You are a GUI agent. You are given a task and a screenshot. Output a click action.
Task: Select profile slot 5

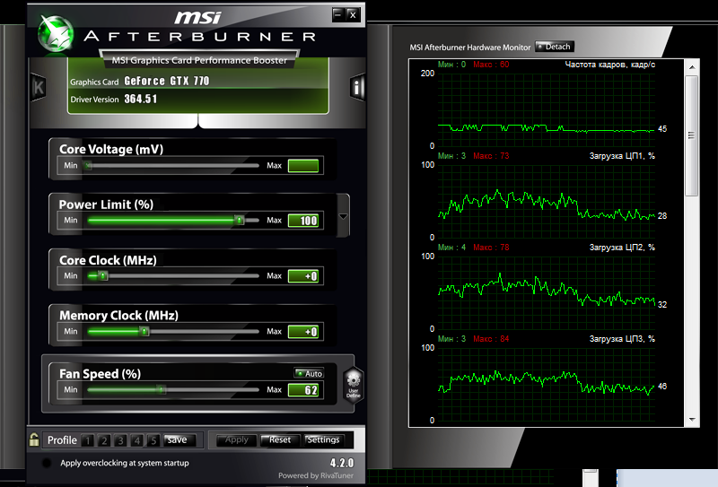coord(153,440)
